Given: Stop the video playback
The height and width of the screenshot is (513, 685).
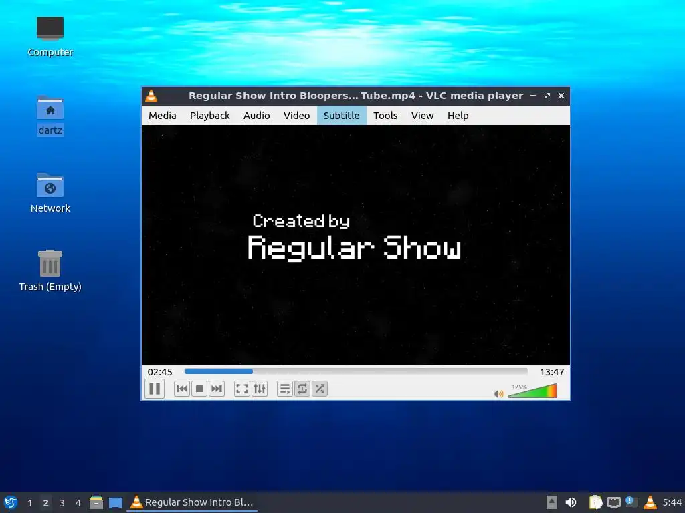Looking at the screenshot, I should (x=199, y=389).
